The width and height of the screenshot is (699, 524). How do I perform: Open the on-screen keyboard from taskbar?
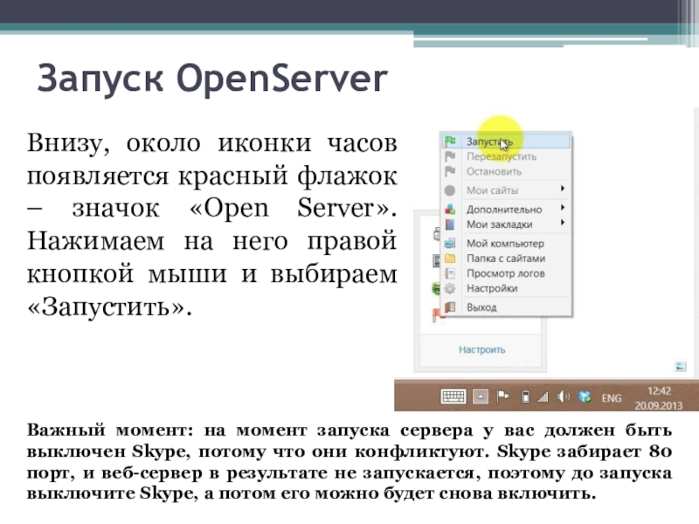pyautogui.click(x=453, y=397)
